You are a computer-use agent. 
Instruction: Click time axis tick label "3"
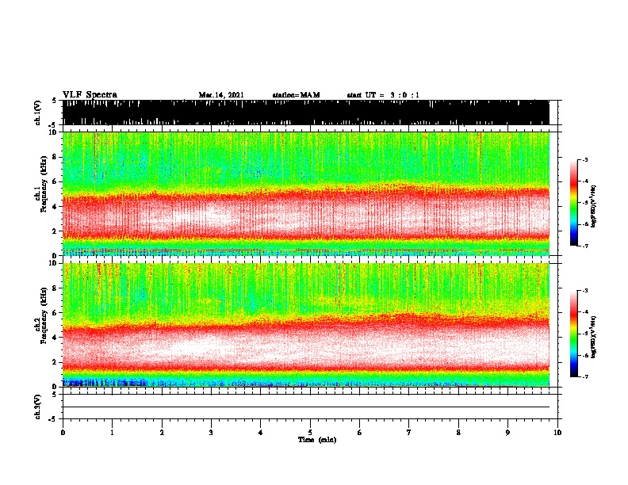point(211,433)
